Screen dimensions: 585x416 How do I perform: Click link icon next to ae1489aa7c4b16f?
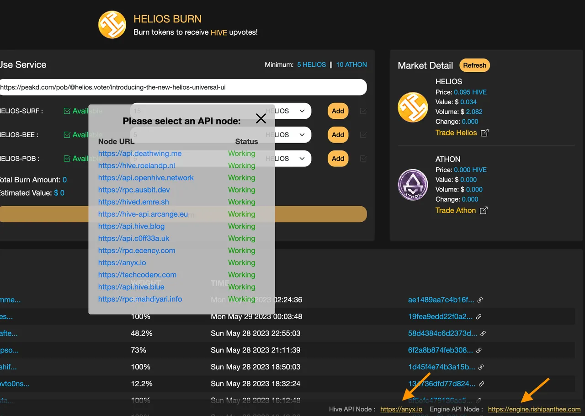click(480, 300)
